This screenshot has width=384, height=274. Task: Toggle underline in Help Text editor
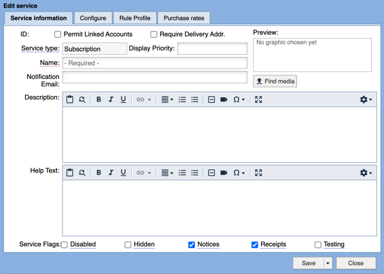tap(123, 173)
